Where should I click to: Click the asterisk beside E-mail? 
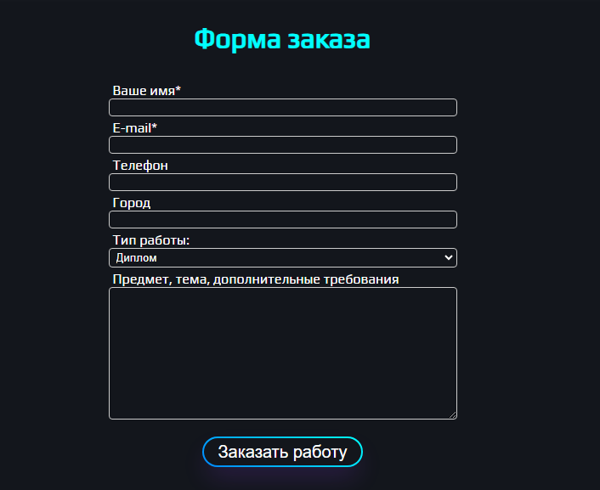pos(155,127)
